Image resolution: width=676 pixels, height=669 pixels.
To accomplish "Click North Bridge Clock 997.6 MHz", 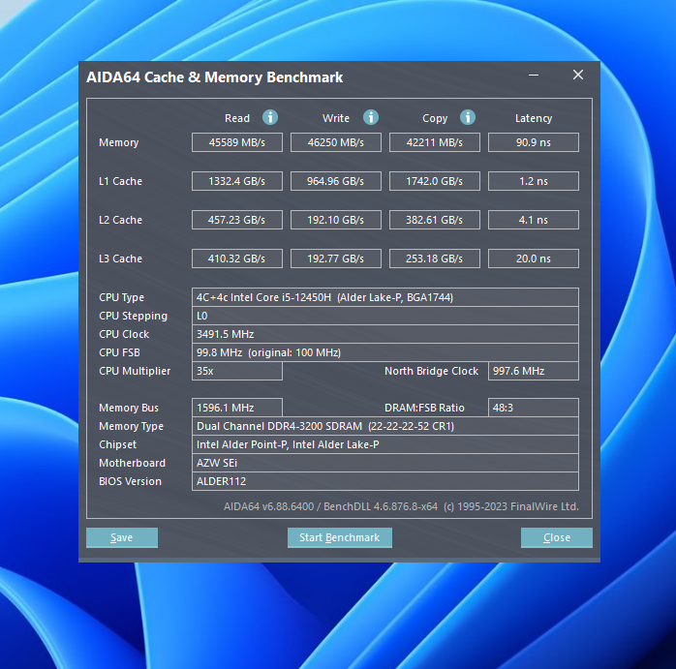I will 534,371.
